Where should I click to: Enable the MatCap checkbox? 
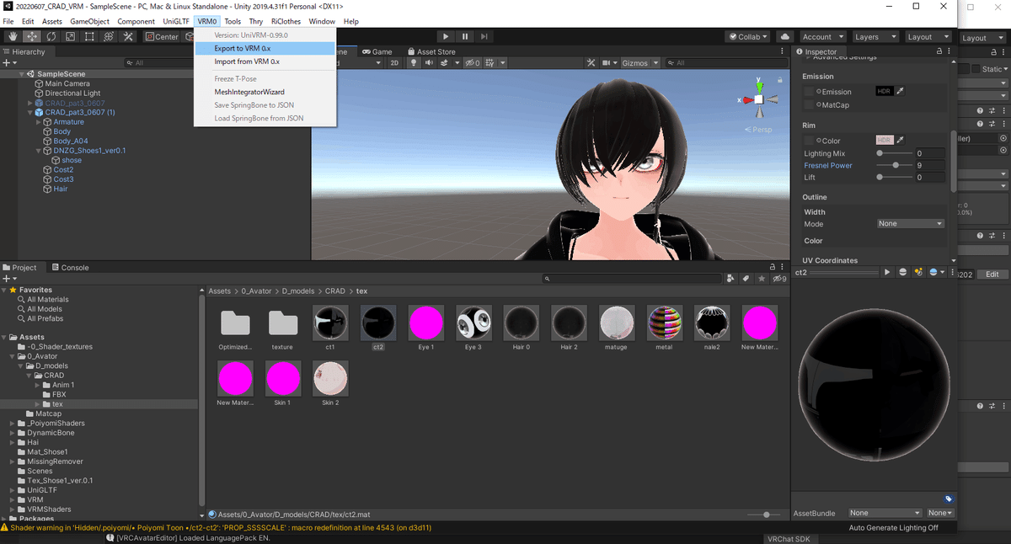(809, 104)
